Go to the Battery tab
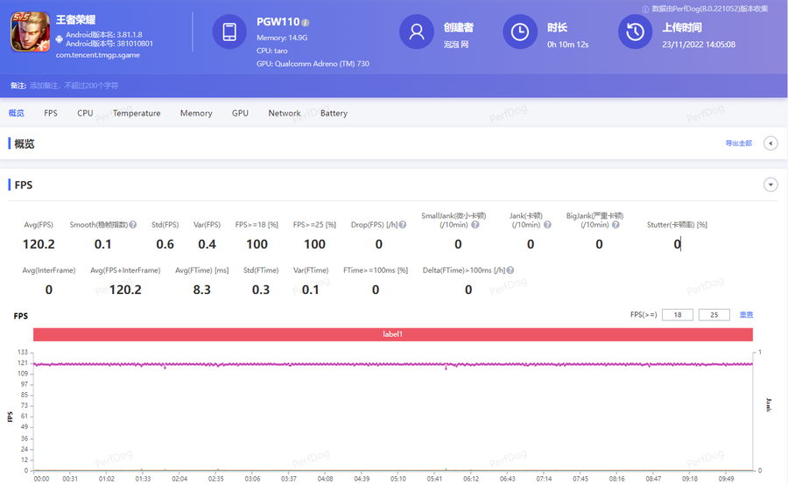 click(x=334, y=113)
